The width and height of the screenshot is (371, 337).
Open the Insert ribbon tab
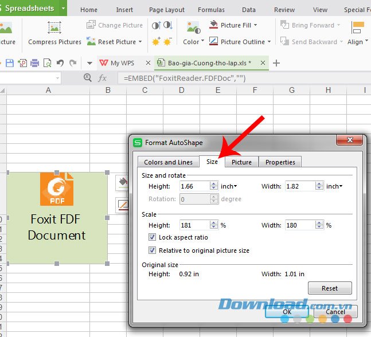coord(124,10)
